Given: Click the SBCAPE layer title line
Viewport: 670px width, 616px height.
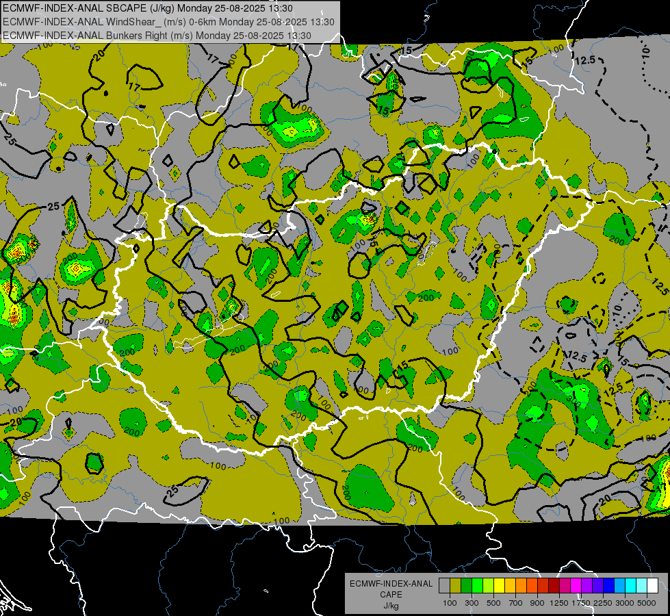Looking at the screenshot, I should point(148,8).
